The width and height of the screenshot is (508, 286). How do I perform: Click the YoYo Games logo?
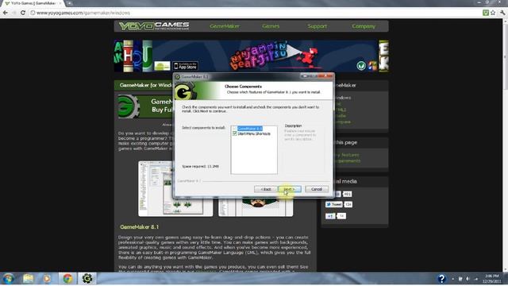coord(154,26)
